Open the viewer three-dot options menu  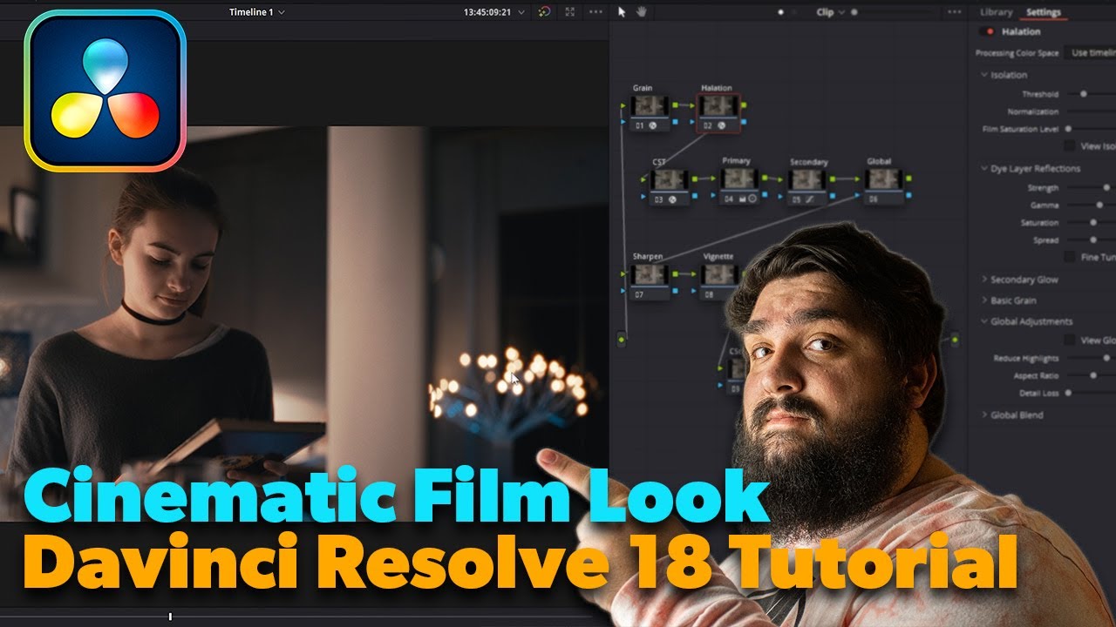[595, 11]
